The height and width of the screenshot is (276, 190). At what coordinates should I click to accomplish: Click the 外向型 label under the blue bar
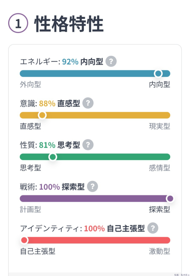pos(31,84)
